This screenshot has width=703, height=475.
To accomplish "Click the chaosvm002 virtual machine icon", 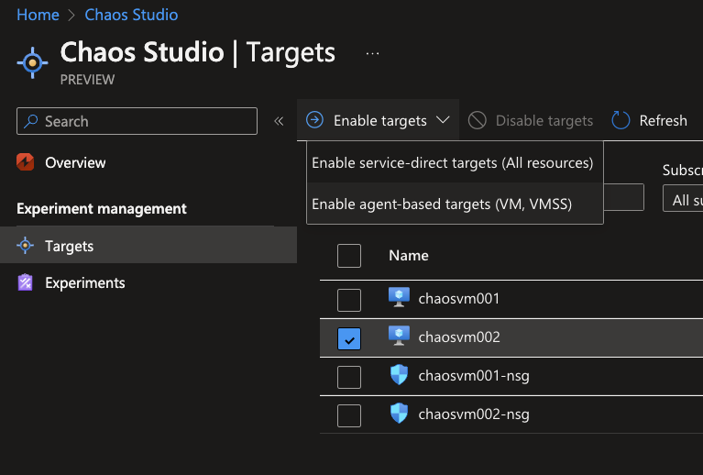I will click(x=399, y=336).
